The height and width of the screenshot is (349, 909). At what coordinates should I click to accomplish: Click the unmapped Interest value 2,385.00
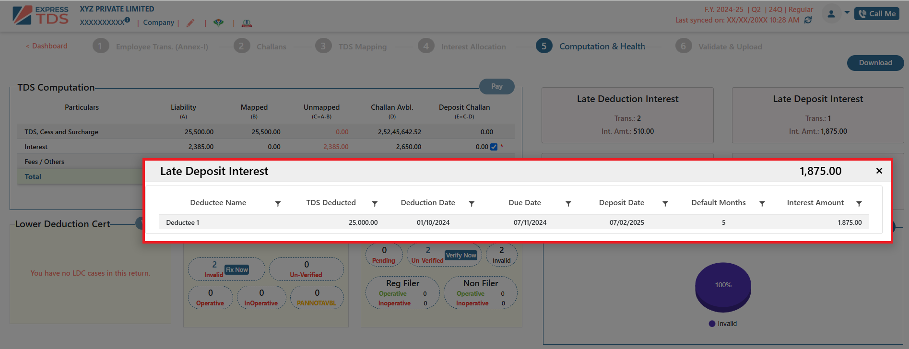(336, 147)
